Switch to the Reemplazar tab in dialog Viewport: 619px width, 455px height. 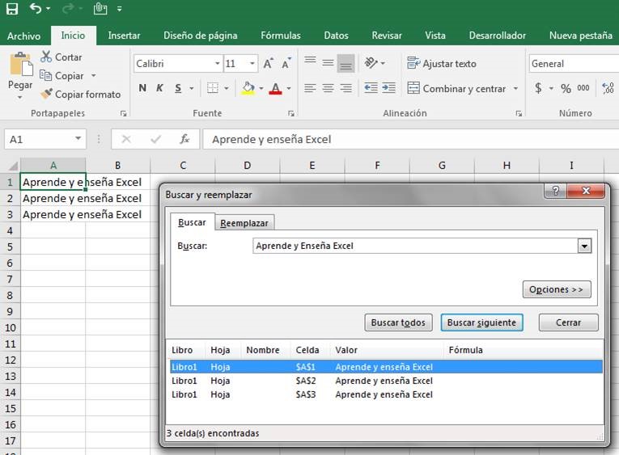244,223
